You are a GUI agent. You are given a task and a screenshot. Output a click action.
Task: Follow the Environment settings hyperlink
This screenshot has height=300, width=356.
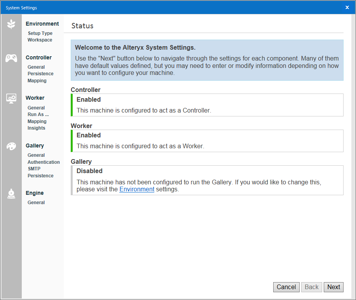137,189
